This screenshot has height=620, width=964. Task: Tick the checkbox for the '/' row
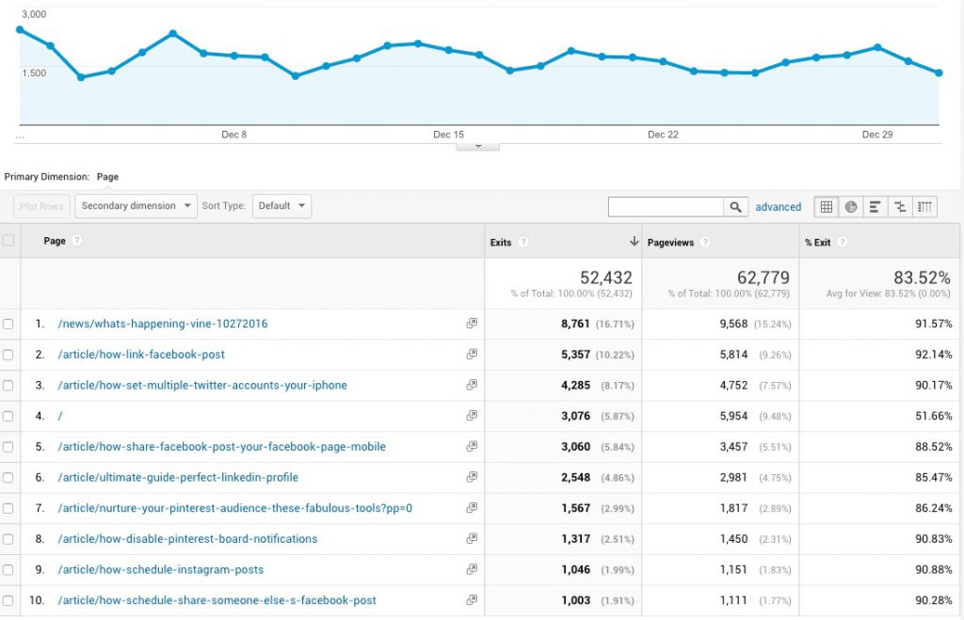pos(8,416)
